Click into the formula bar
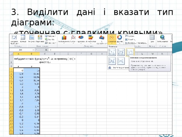Viewport: 182px width, 137px height. click(x=110, y=50)
